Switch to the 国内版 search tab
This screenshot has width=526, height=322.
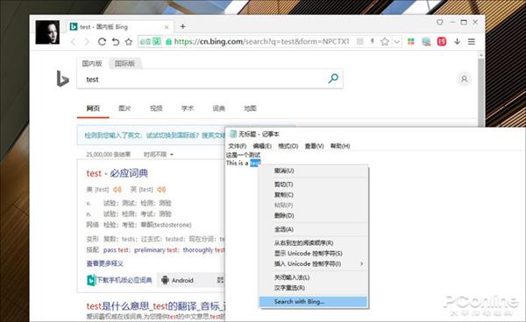pos(92,63)
